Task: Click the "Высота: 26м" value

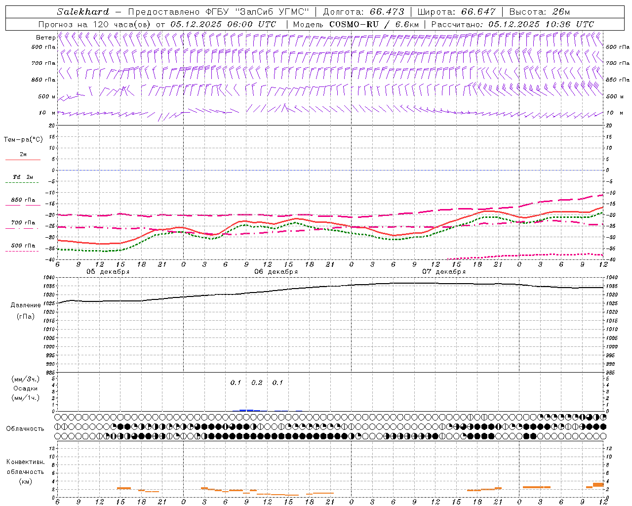Action: tap(539, 12)
